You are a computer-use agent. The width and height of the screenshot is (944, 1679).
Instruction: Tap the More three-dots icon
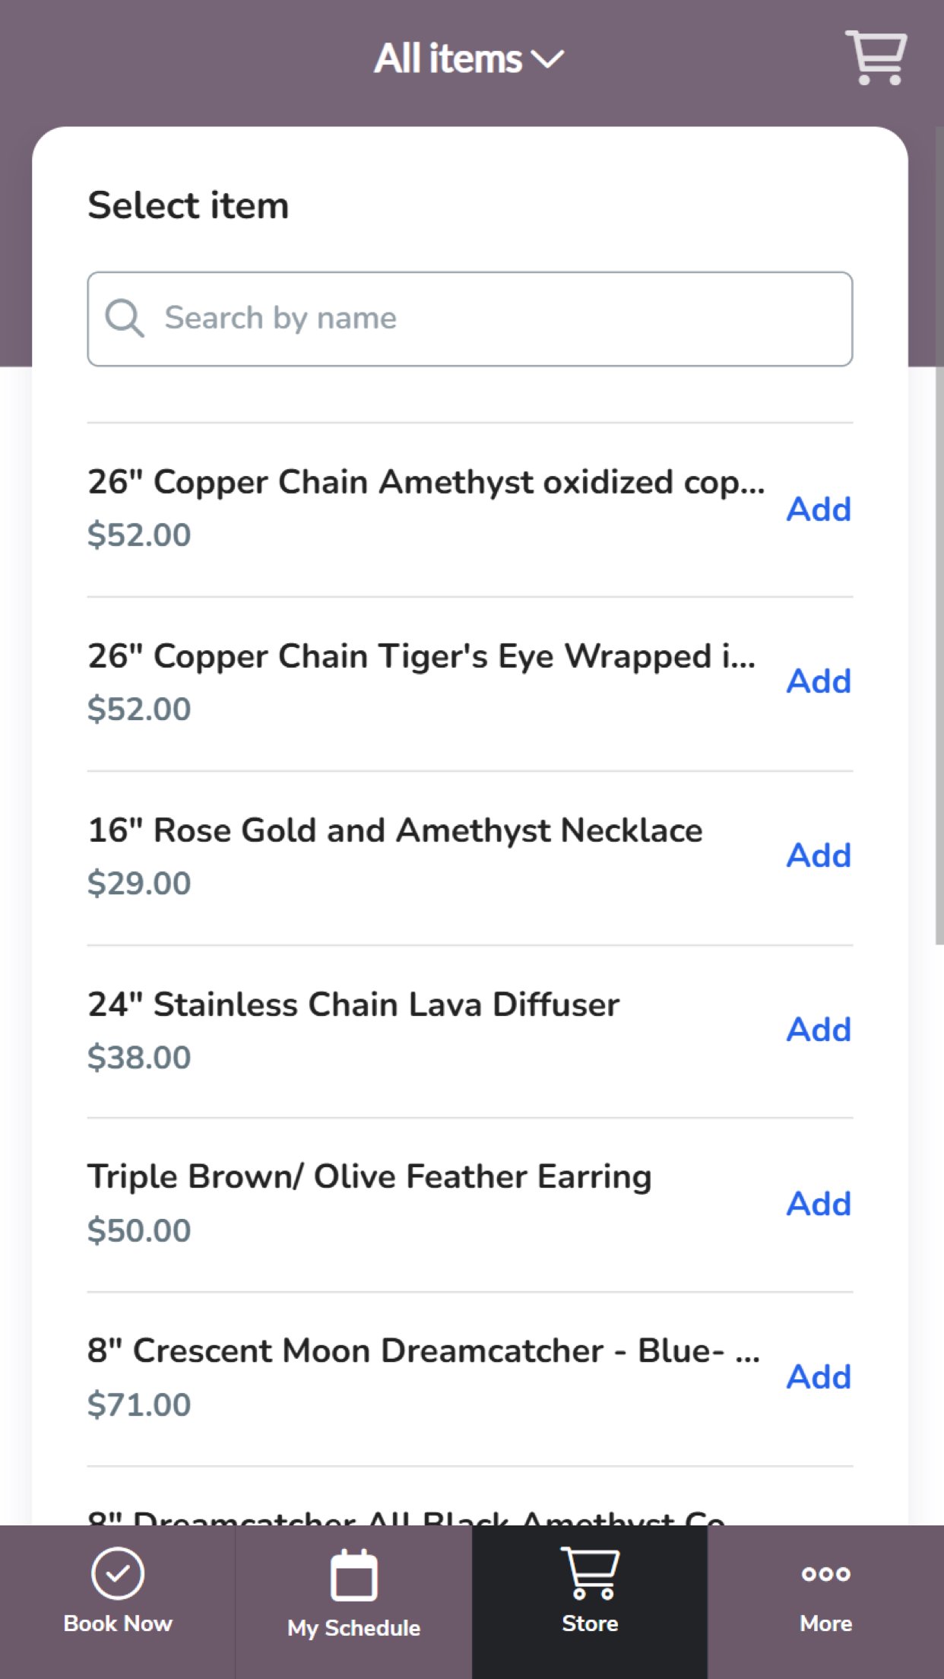pos(825,1573)
